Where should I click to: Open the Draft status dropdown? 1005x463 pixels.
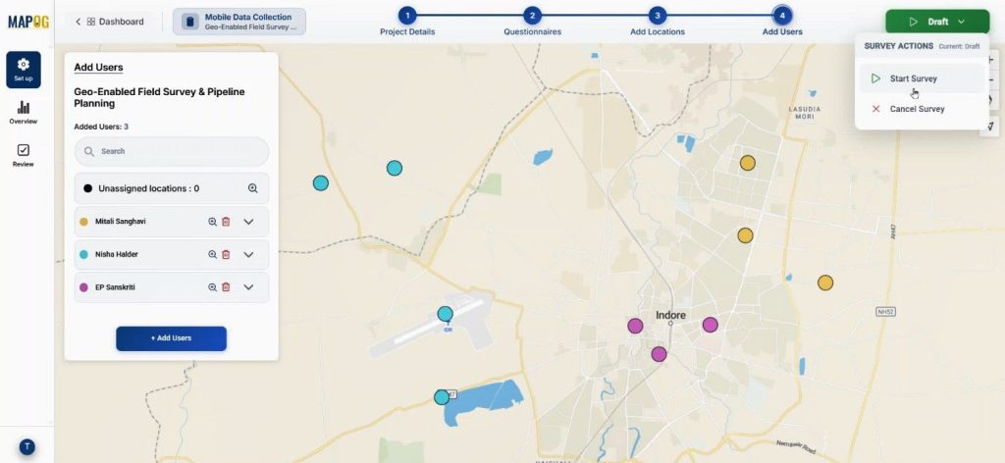pos(936,22)
